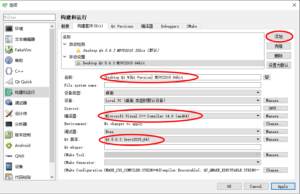Switch to the Debuggers tab
The height and width of the screenshot is (194, 300).
170,26
